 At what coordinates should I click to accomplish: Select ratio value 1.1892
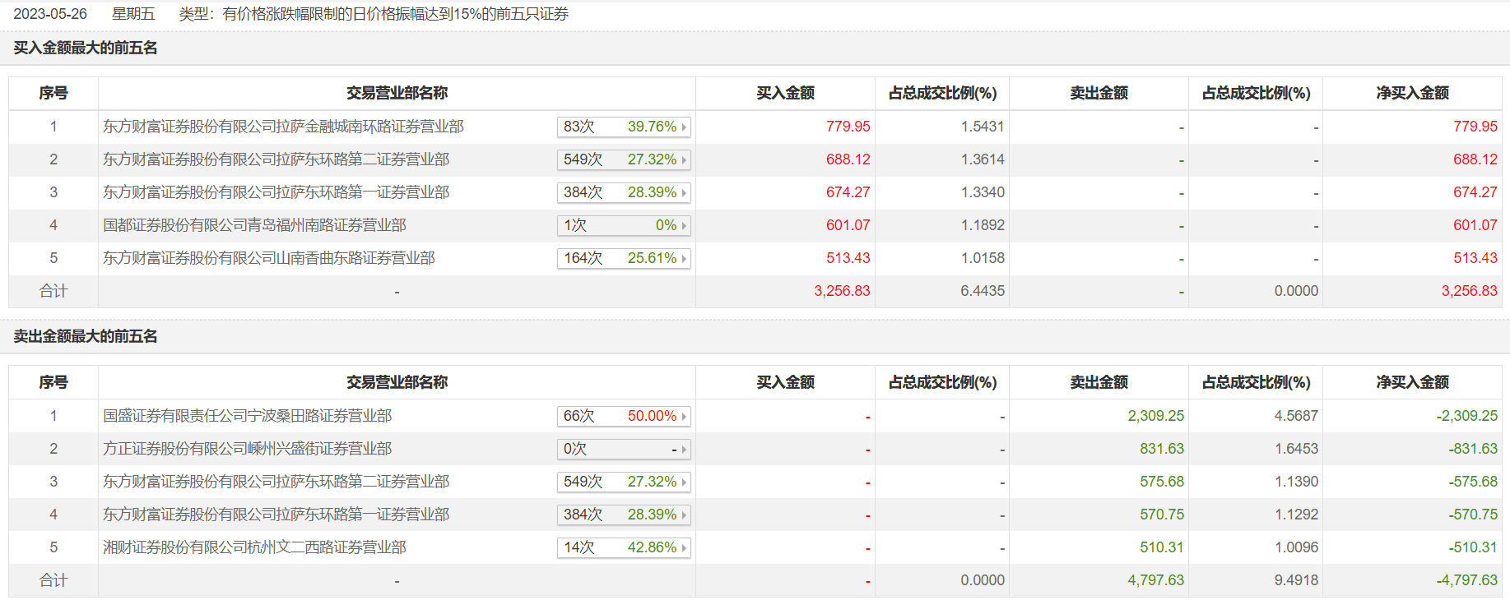pos(983,225)
